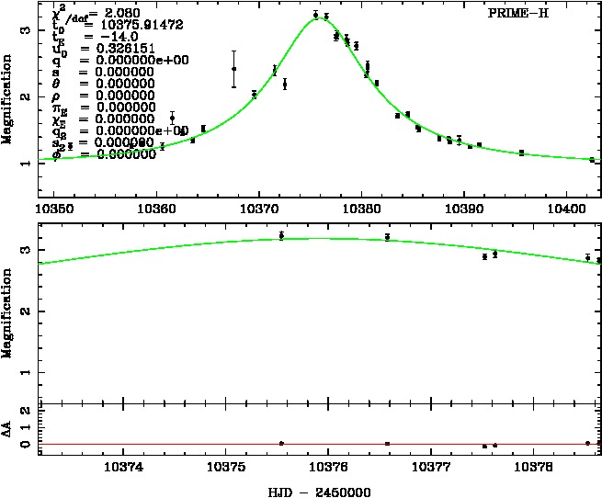The image size is (602, 498).
Task: Click the middle panel data point near 10375.5
Action: (281, 236)
